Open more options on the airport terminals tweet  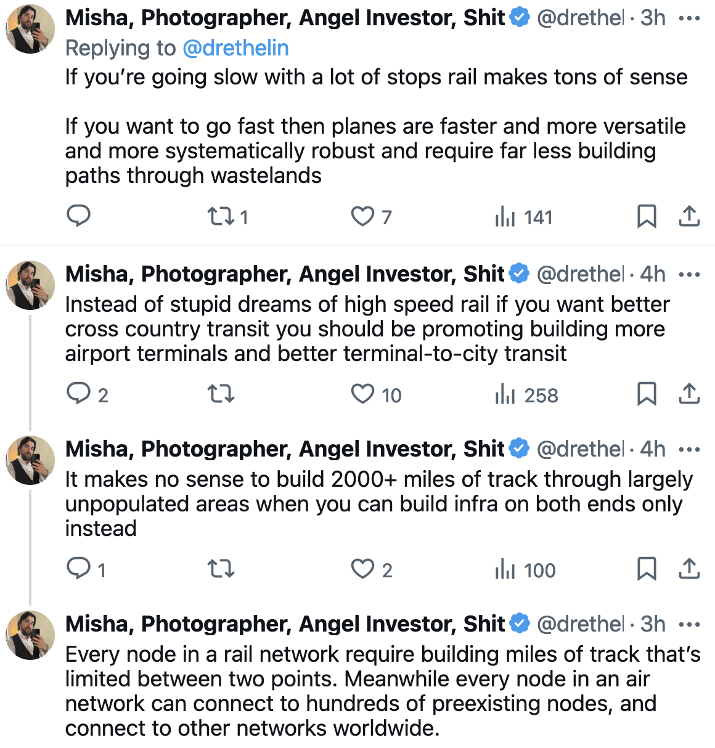pos(689,274)
